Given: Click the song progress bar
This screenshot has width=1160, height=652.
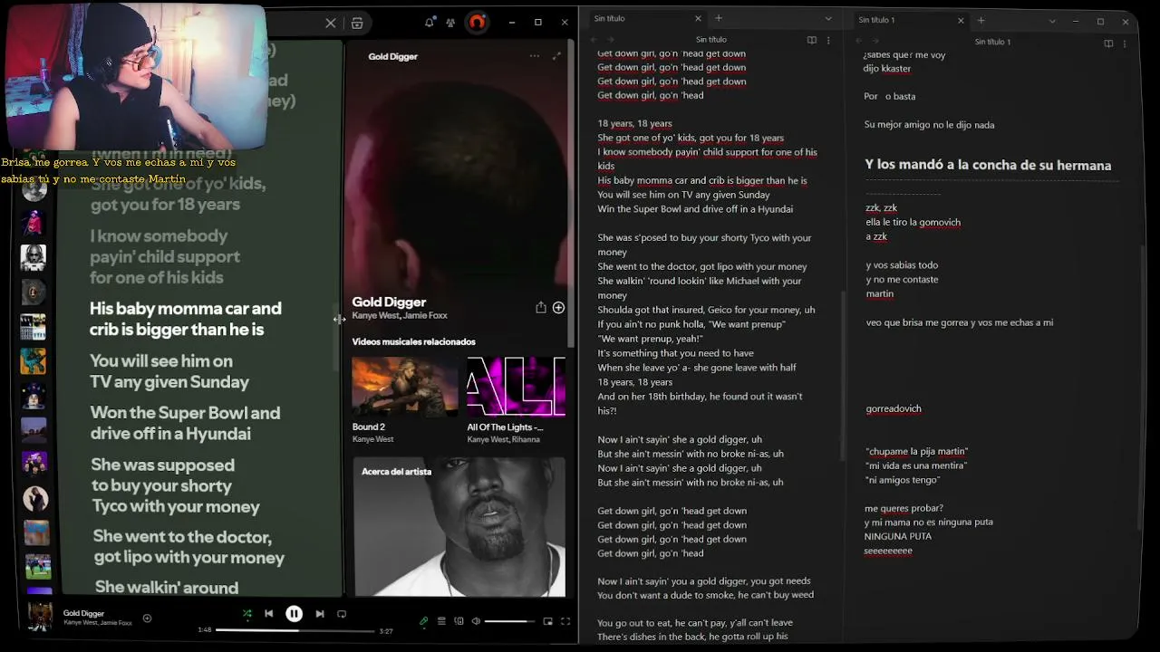Looking at the screenshot, I should point(295,630).
